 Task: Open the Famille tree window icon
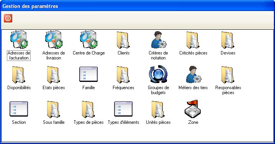pos(88,74)
